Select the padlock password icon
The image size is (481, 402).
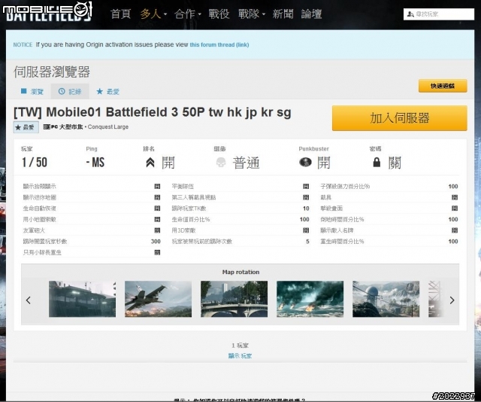click(x=377, y=162)
